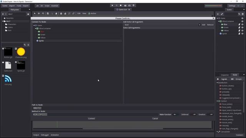Screen dimensions: 246x138
Task: Toggle visibility of Game node
Action: [243, 18]
